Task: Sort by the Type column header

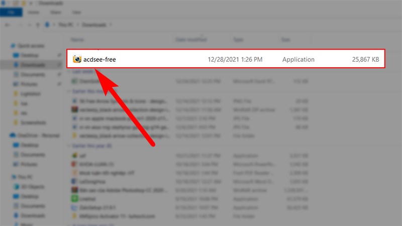Action: click(238, 40)
